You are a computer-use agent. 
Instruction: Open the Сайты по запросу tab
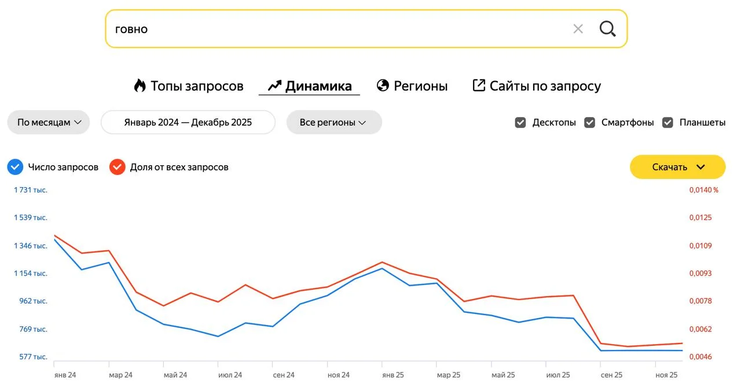click(x=545, y=86)
